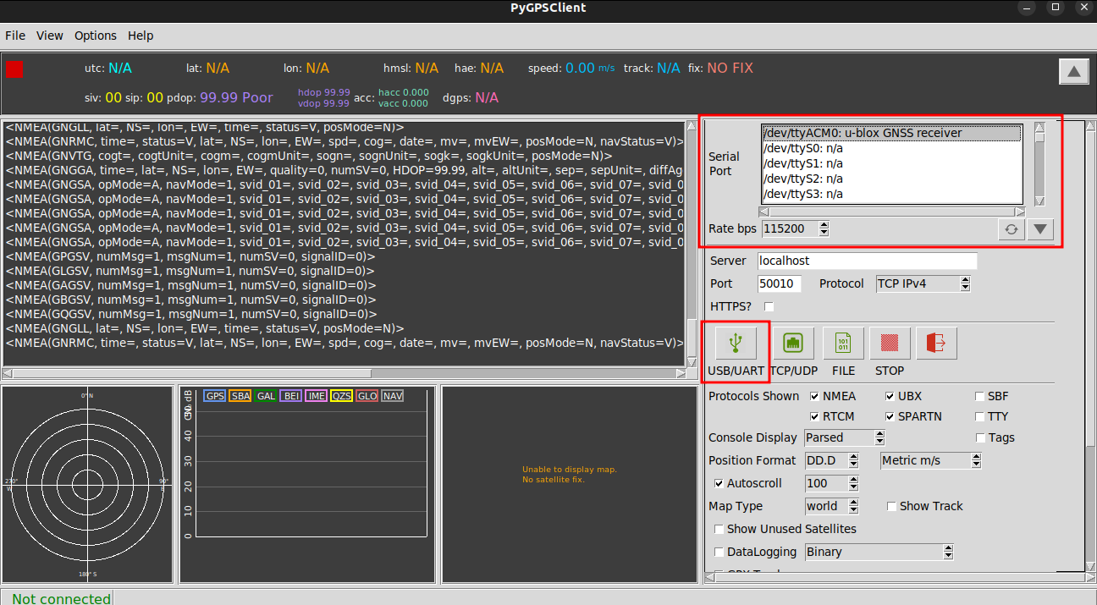This screenshot has height=605, width=1097.
Task: Select /dev/ttyACM0 u-blox GNSS receiver
Action: 892,133
